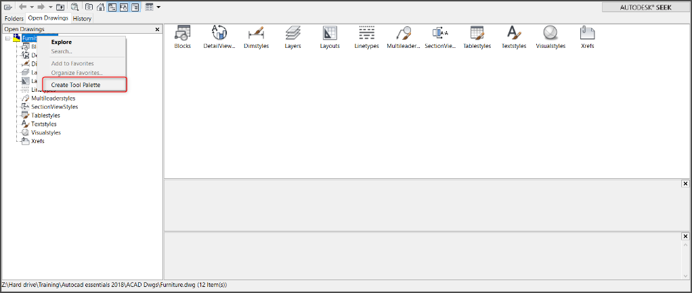This screenshot has width=692, height=293.
Task: Toggle the Description pane button
Action: tap(135, 7)
